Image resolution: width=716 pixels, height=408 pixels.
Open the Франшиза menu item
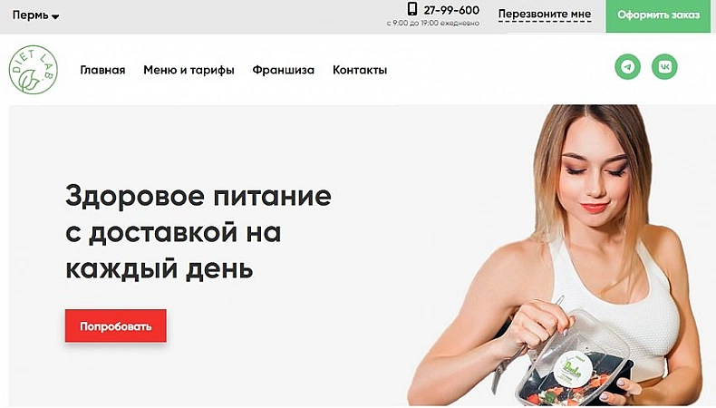[x=283, y=70]
